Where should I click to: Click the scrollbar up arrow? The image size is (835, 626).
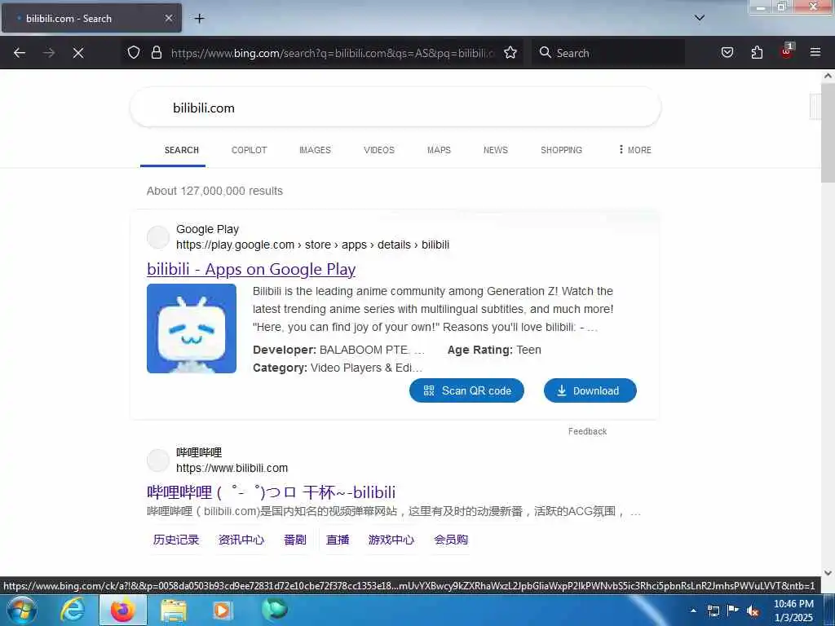point(828,76)
